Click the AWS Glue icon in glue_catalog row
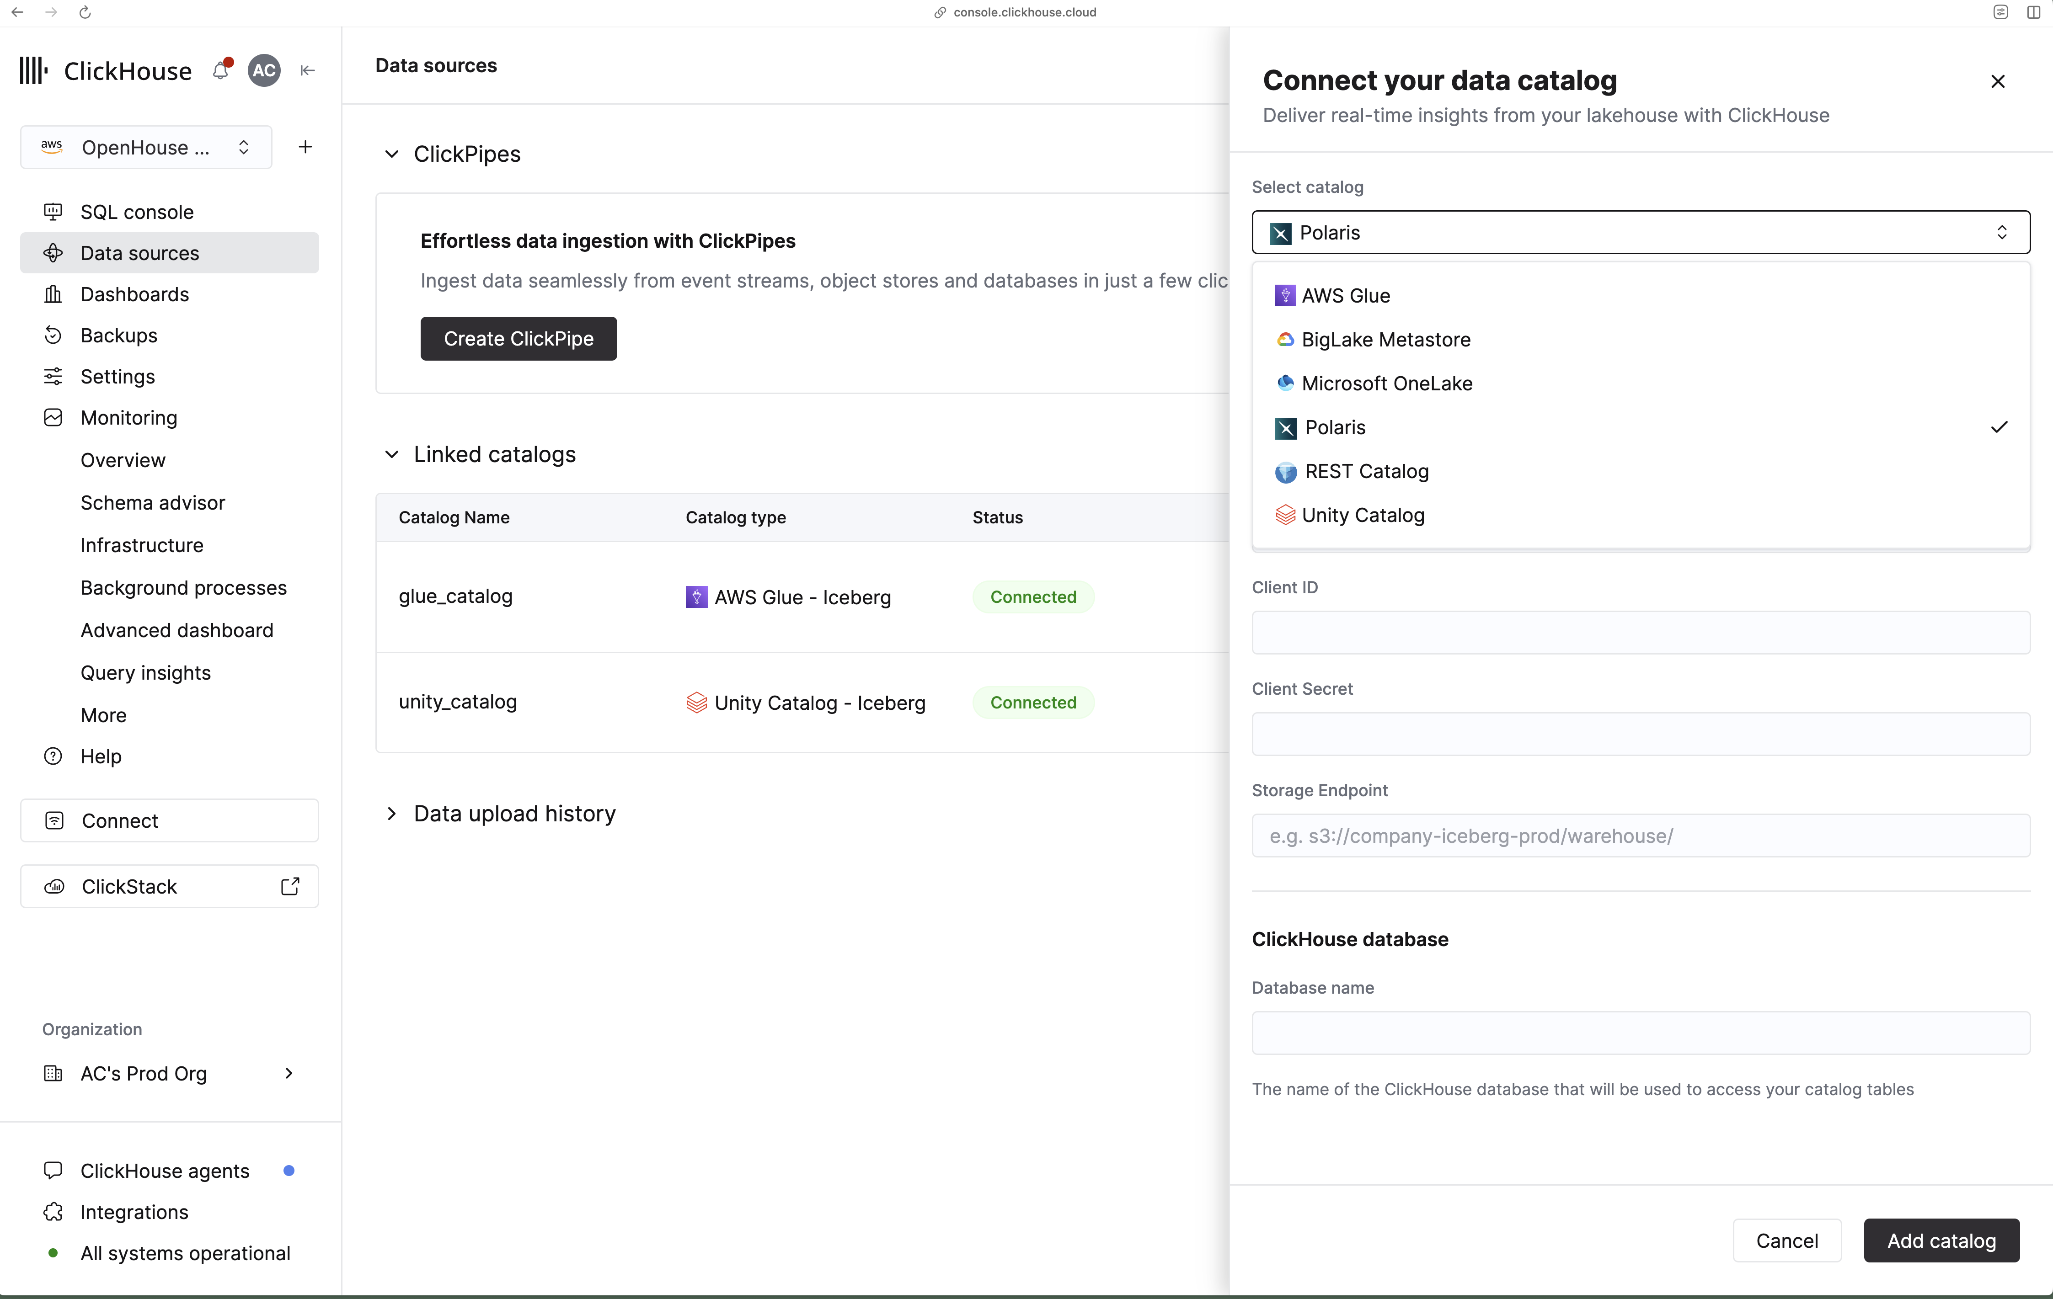The image size is (2053, 1299). coord(696,596)
